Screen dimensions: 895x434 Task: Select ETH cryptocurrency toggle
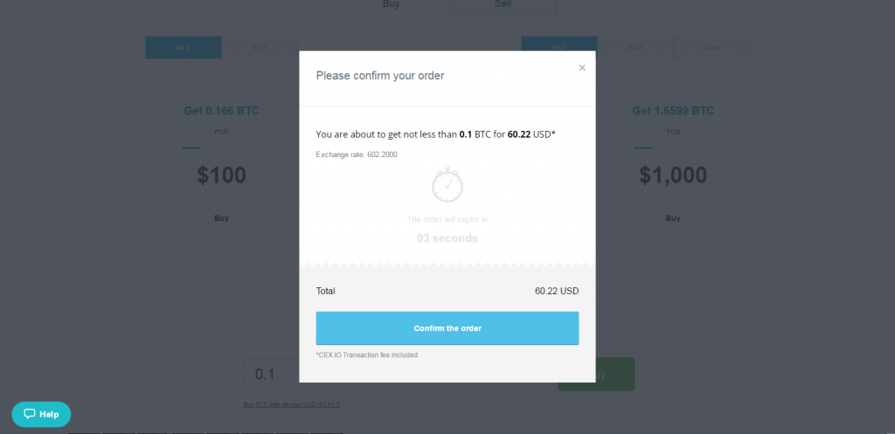pos(259,47)
